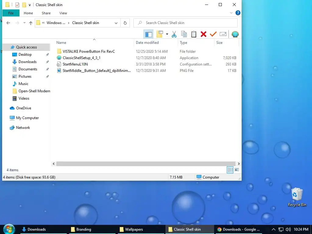Click the right arrow of horizontal scrollbar
This screenshot has width=312, height=234.
[x=239, y=164]
